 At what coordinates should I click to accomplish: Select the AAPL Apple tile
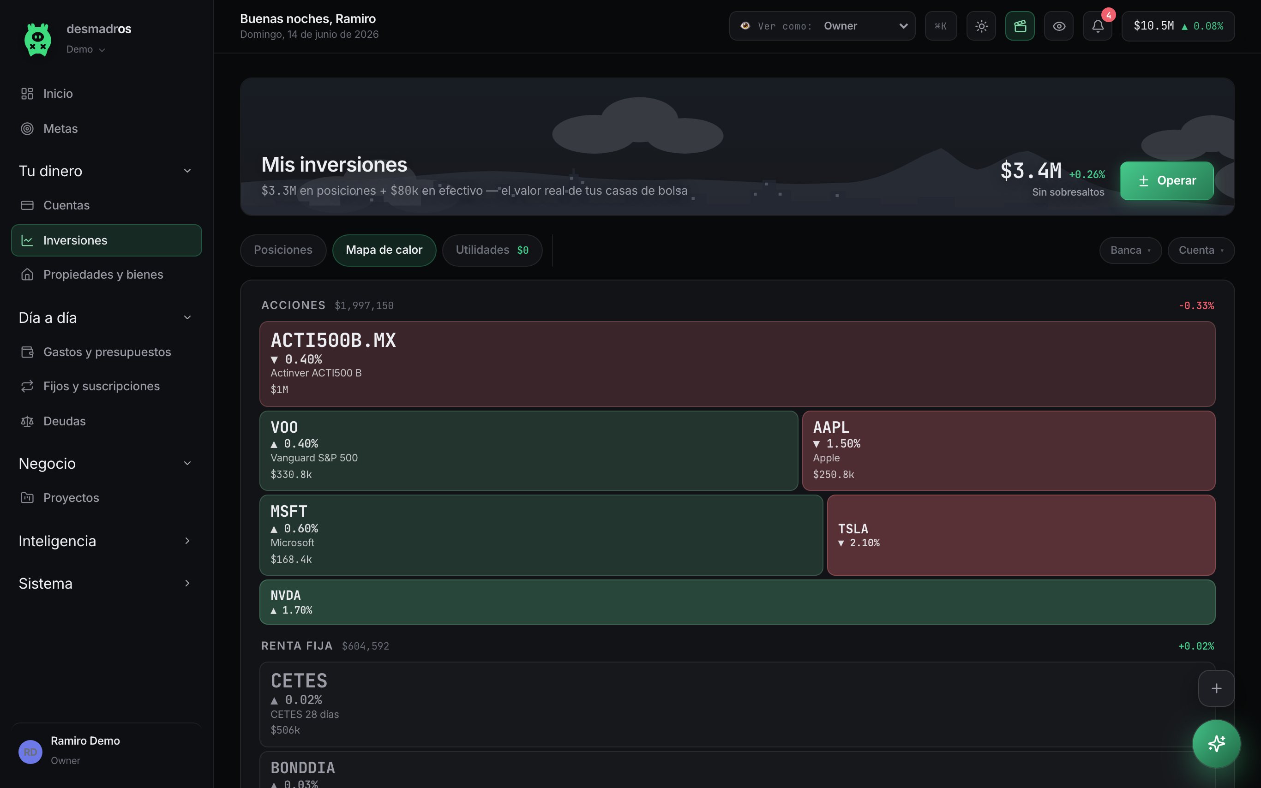[x=1009, y=451]
